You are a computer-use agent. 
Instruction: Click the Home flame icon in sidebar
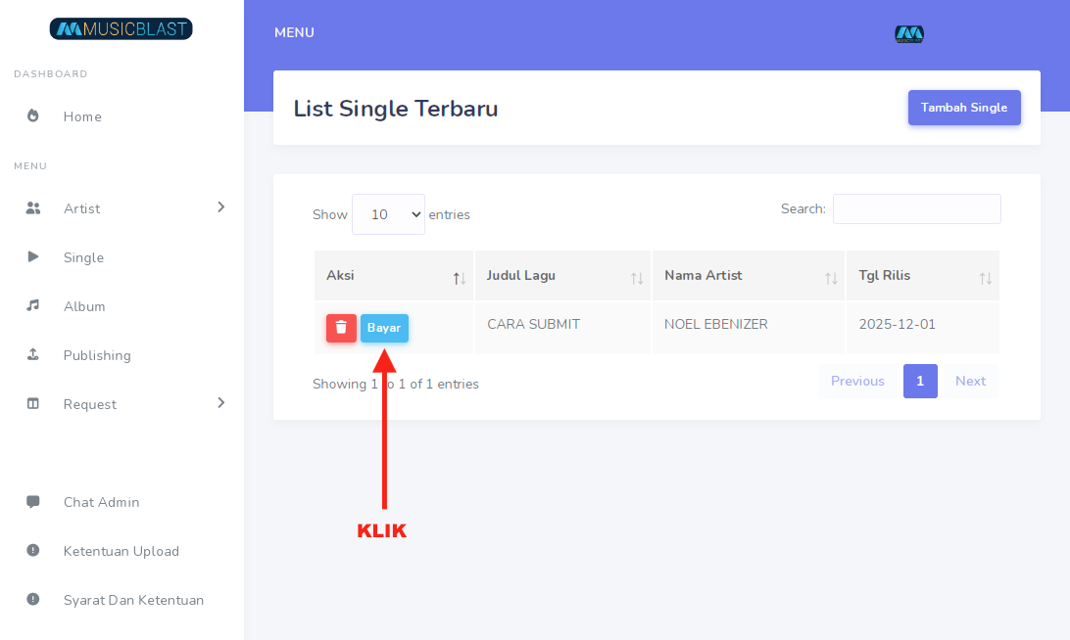tap(33, 116)
